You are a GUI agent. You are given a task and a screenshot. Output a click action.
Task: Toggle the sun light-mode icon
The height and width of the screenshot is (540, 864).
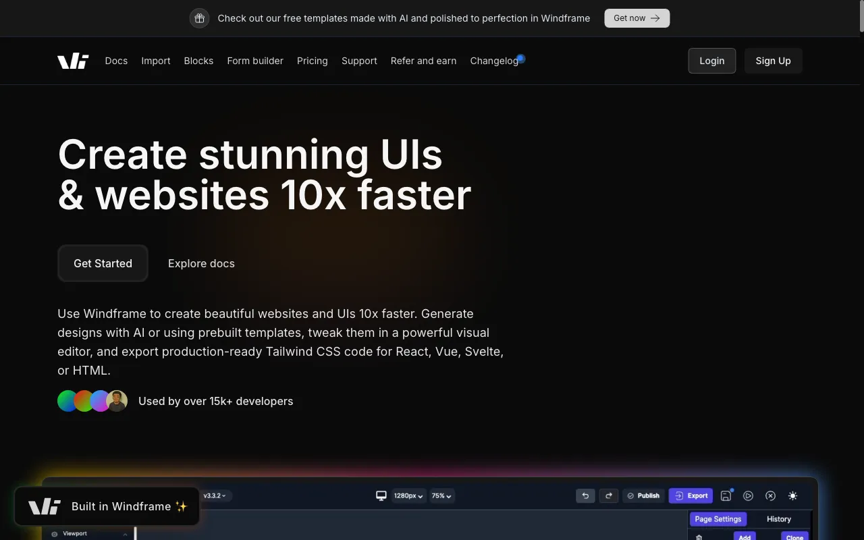coord(792,495)
